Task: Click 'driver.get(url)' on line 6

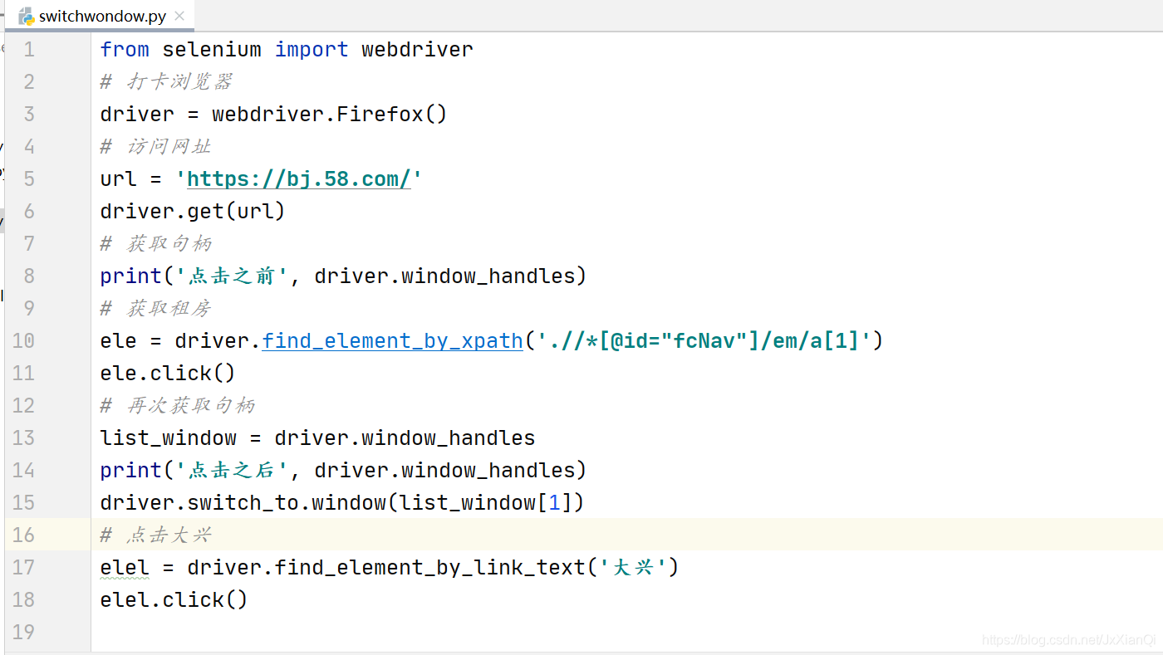Action: pyautogui.click(x=193, y=211)
